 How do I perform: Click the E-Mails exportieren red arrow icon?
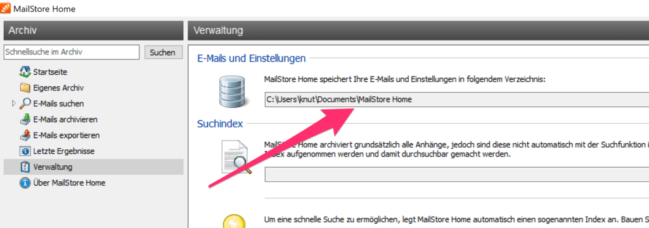25,136
